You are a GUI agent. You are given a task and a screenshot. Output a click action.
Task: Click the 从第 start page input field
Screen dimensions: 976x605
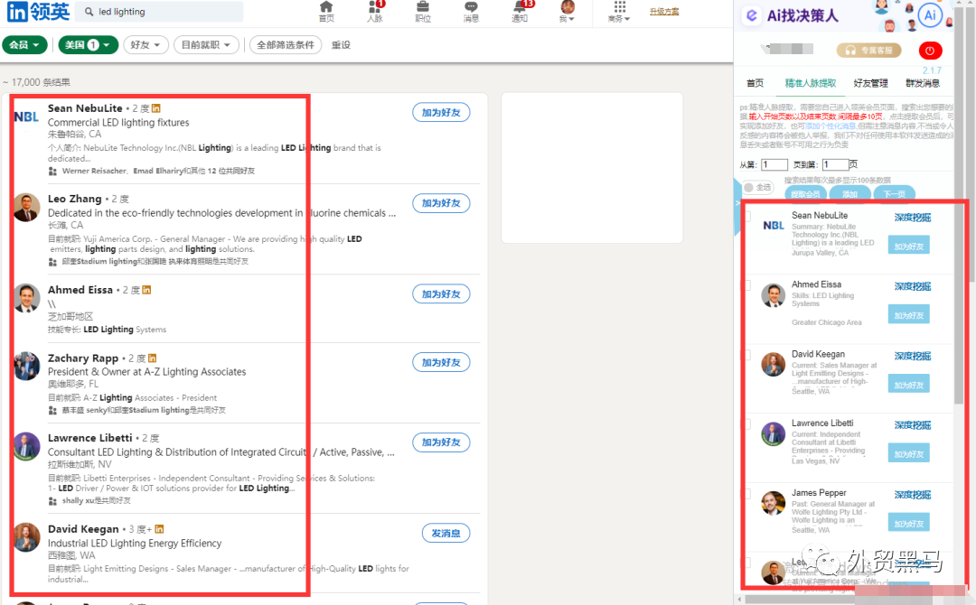click(774, 164)
